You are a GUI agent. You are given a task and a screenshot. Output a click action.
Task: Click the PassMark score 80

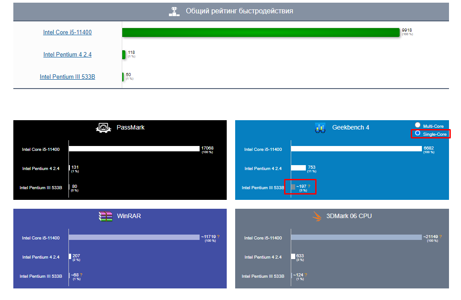pos(75,186)
